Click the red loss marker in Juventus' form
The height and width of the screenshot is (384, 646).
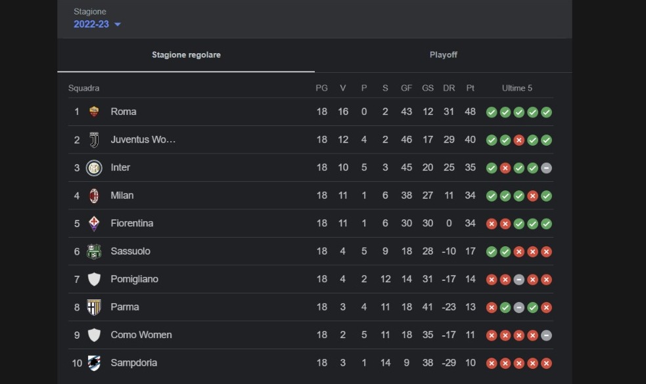(x=519, y=139)
